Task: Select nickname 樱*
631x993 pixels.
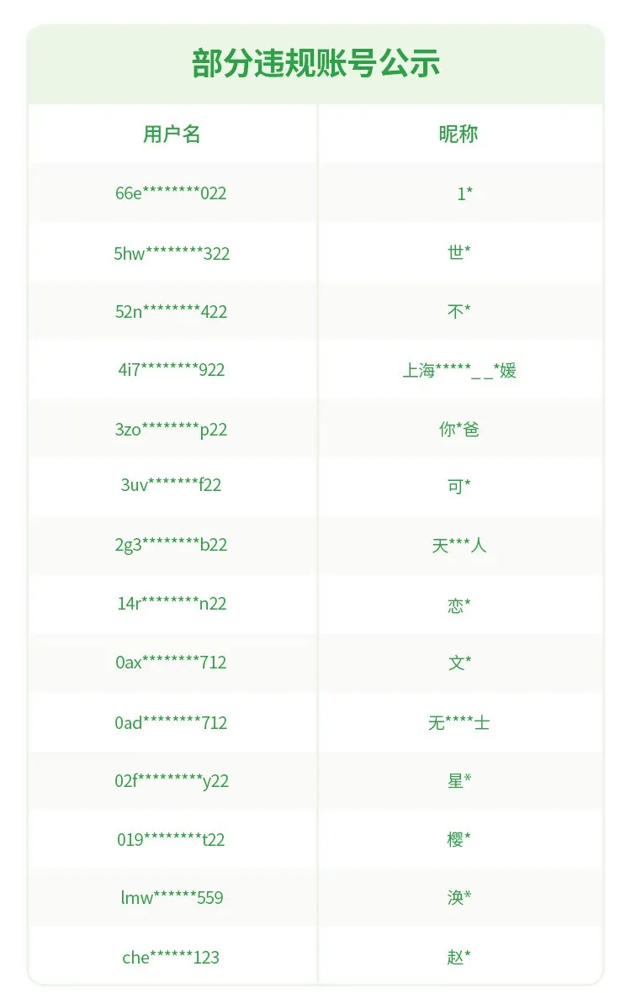Action: click(x=459, y=840)
